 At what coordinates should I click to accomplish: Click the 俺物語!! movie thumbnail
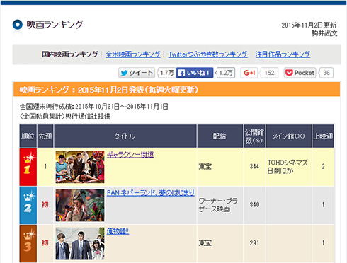click(x=80, y=244)
